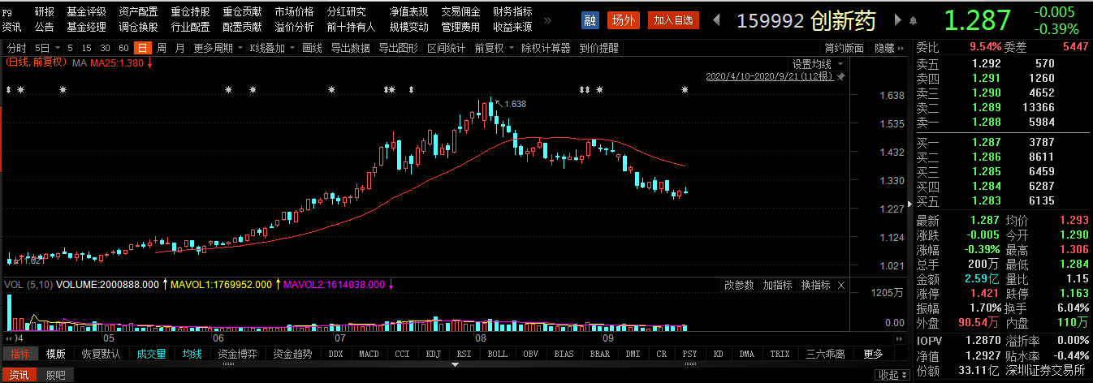The height and width of the screenshot is (383, 1093).
Task: Click 恢复默认 restore defaults
Action: pyautogui.click(x=101, y=354)
